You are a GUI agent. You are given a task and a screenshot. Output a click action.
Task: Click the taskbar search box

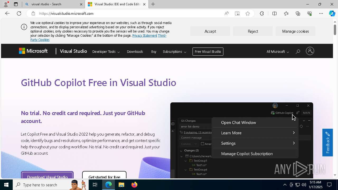point(50,185)
